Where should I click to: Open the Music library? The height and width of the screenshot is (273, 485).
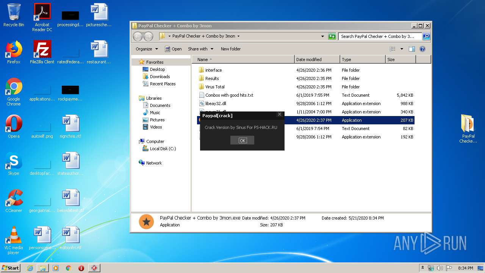155,113
